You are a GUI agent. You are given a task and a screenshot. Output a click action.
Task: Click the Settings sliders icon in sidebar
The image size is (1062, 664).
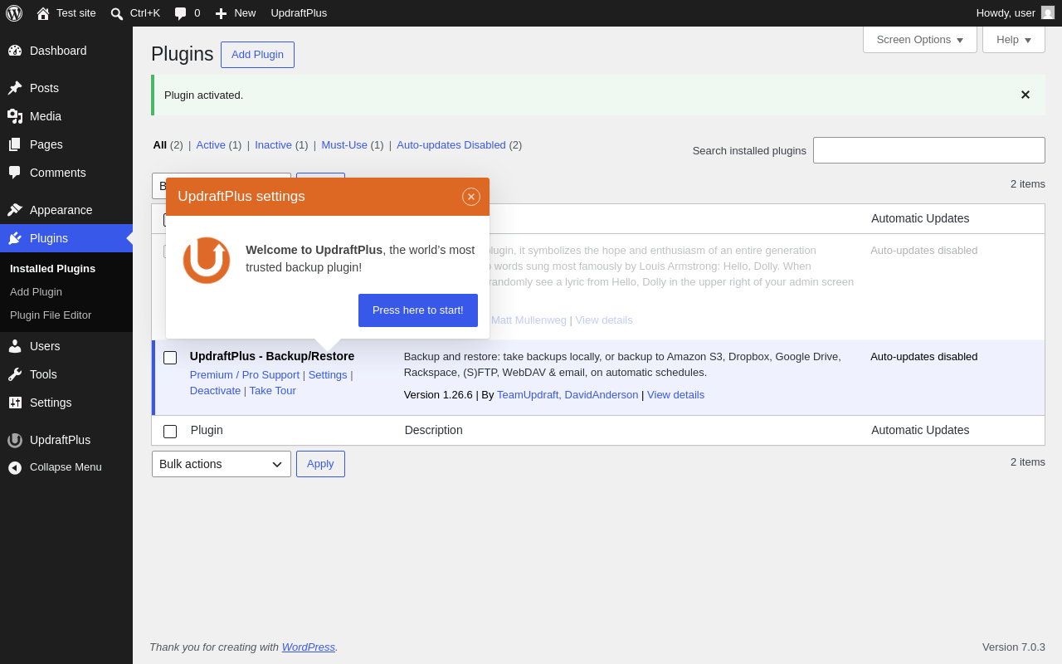tap(15, 403)
